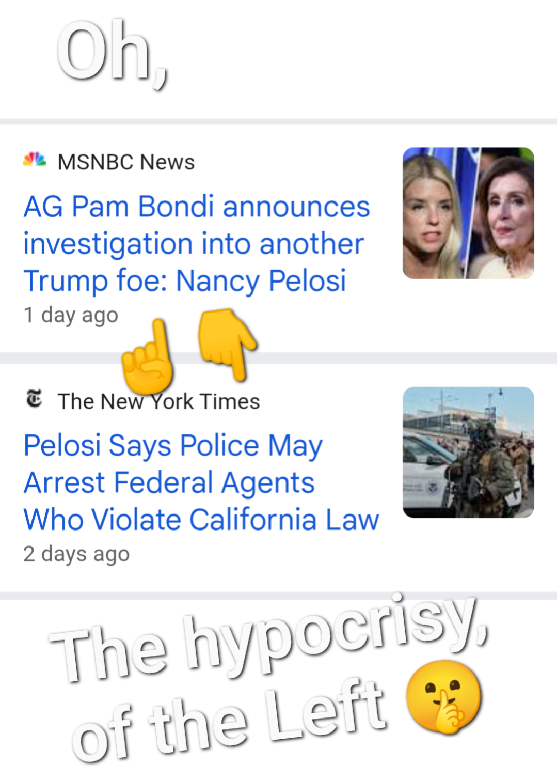
Task: Click the "2 days ago" timestamp
Action: 76,554
